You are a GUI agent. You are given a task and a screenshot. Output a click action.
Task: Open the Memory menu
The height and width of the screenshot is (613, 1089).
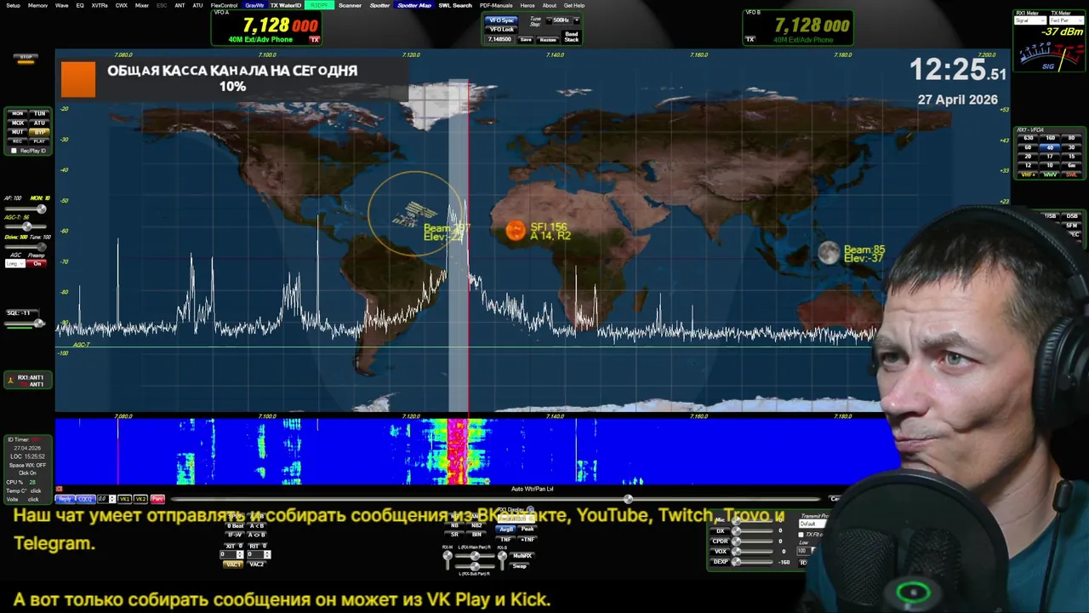click(x=37, y=5)
